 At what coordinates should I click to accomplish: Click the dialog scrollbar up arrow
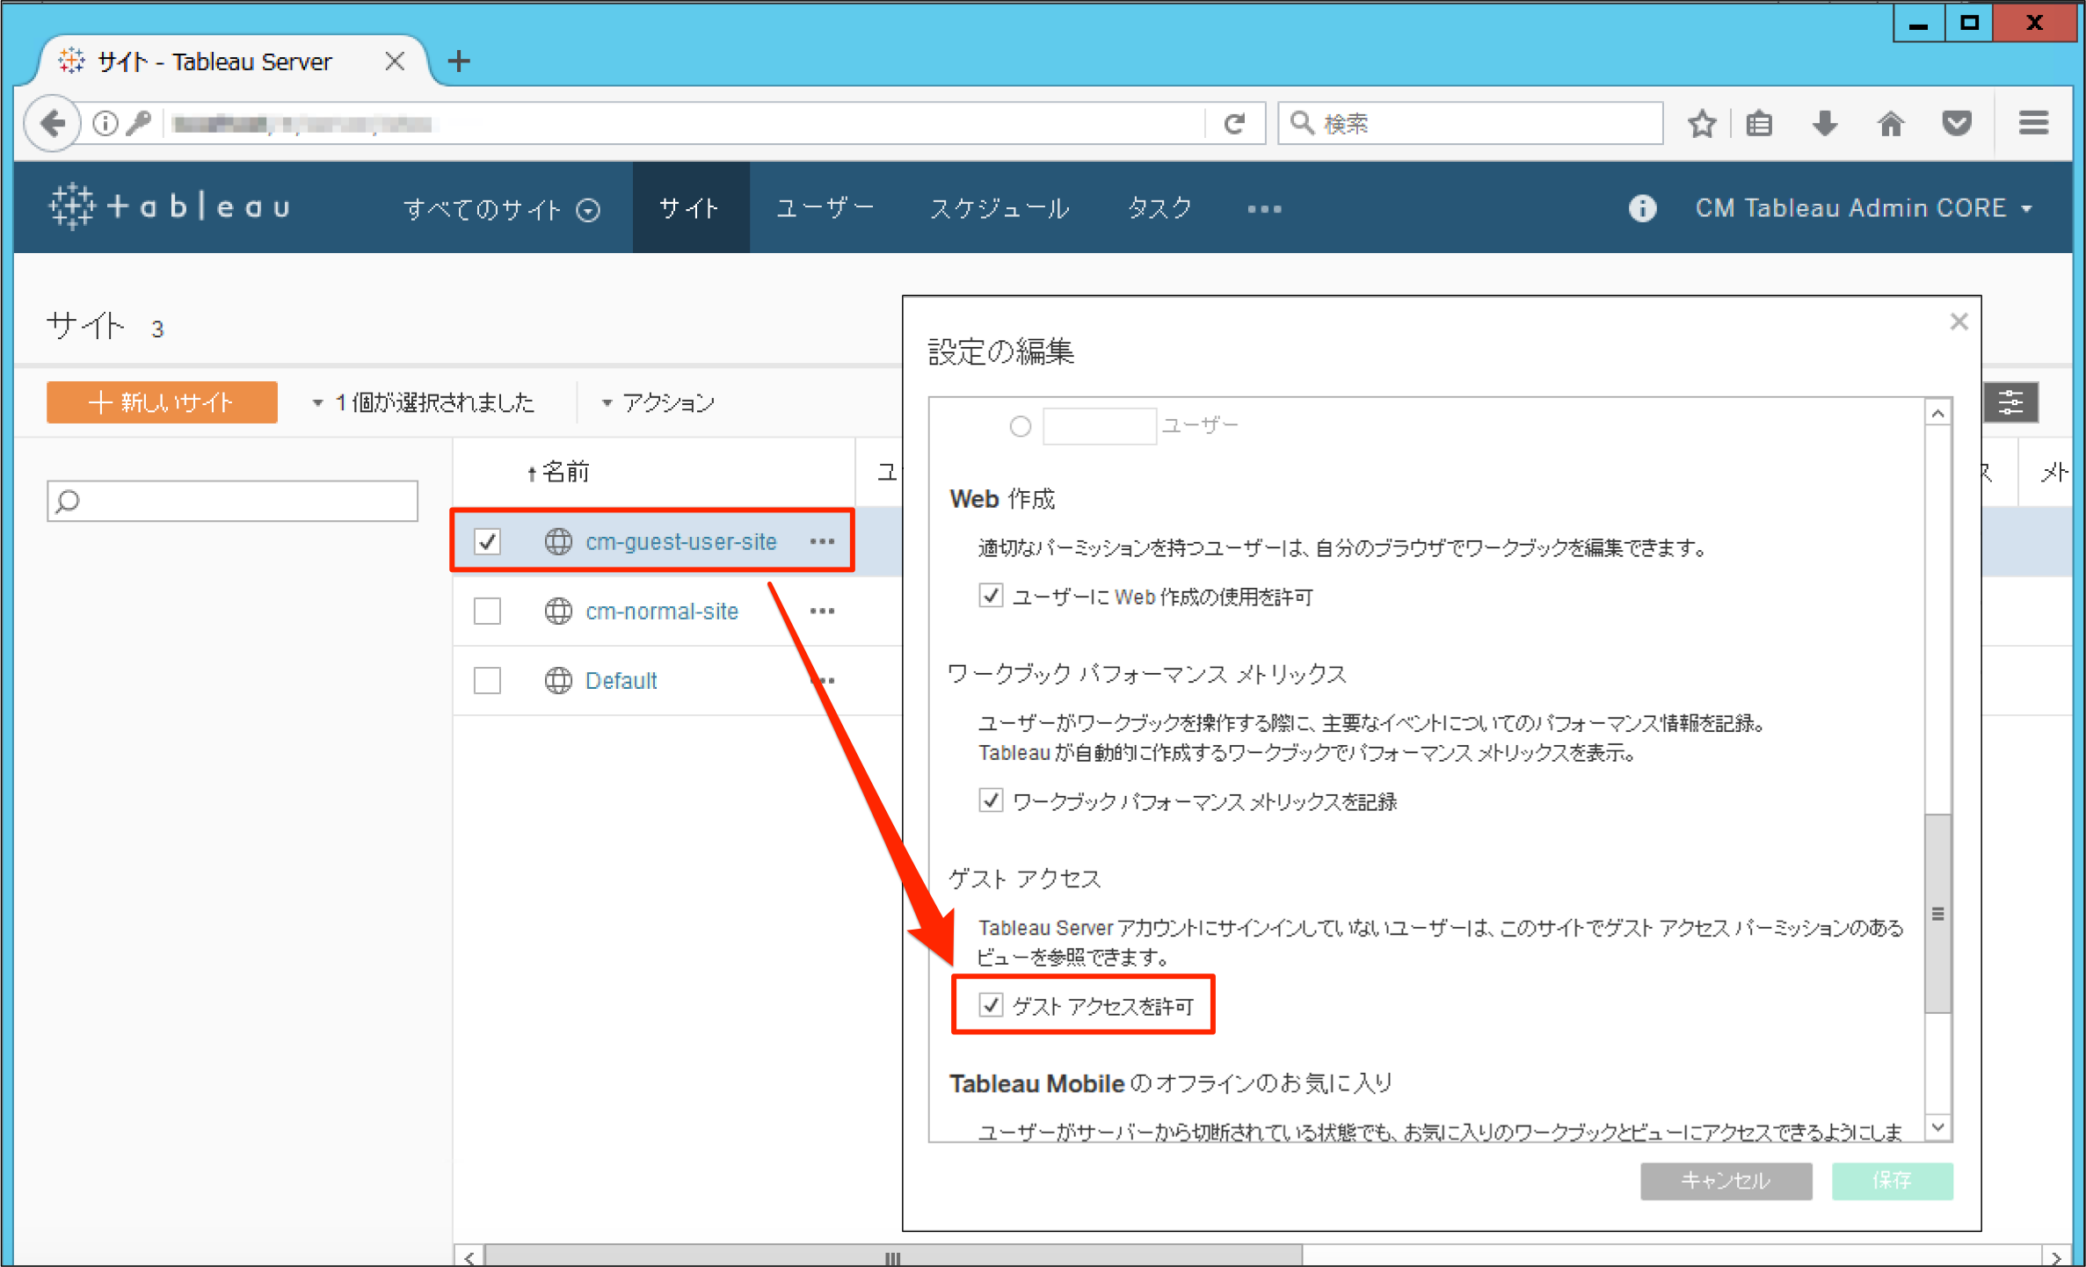(1937, 413)
